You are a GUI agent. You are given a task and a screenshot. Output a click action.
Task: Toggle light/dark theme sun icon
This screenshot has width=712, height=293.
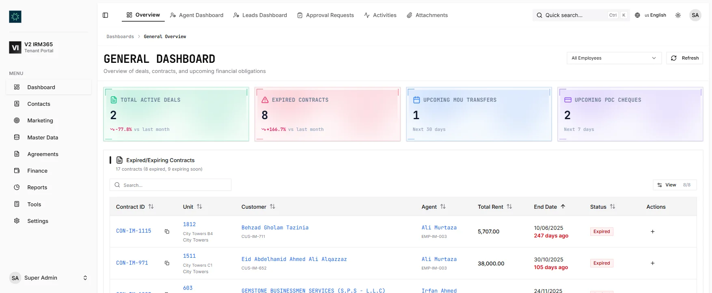click(x=678, y=15)
